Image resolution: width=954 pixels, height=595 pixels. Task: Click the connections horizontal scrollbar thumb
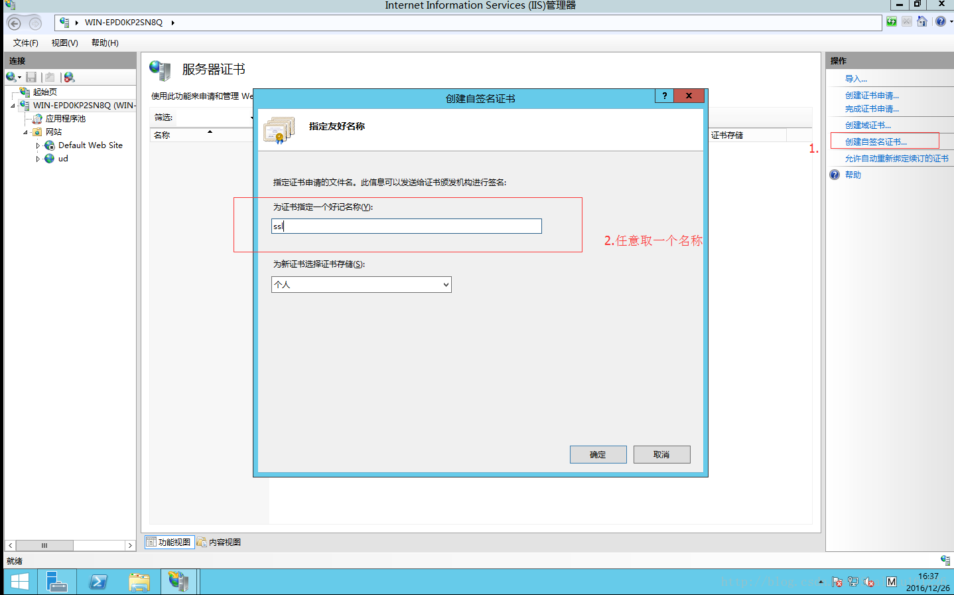44,546
